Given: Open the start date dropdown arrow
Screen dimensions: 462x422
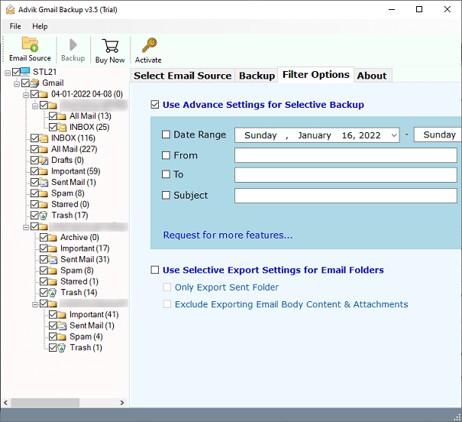Looking at the screenshot, I should 394,135.
